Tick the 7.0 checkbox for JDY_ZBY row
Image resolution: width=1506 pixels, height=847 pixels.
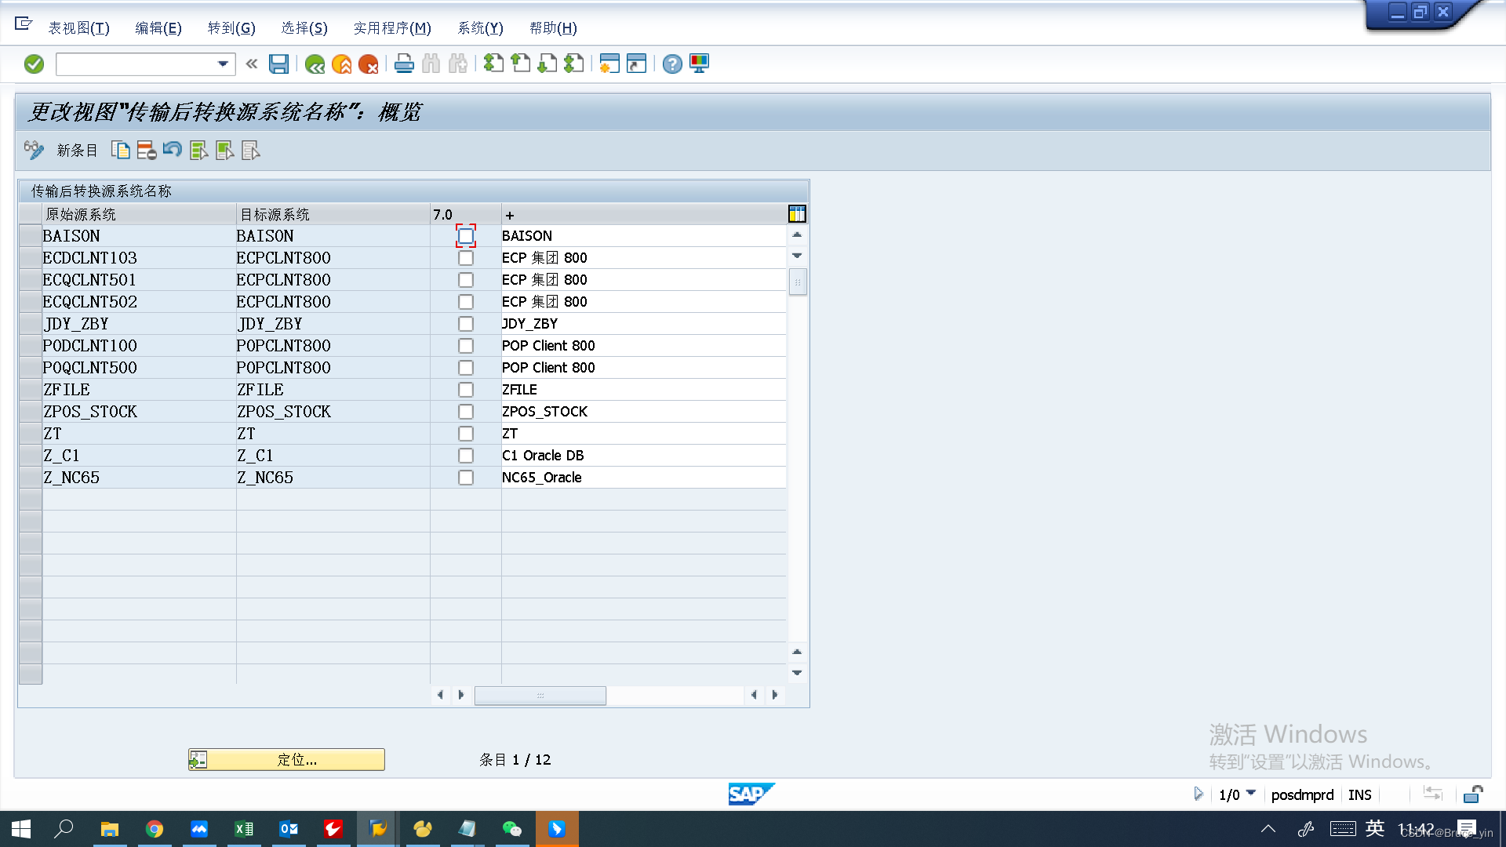tap(466, 324)
